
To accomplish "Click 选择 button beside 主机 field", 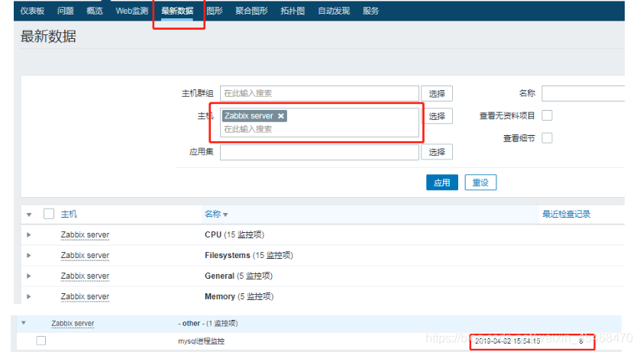I will pyautogui.click(x=437, y=116).
